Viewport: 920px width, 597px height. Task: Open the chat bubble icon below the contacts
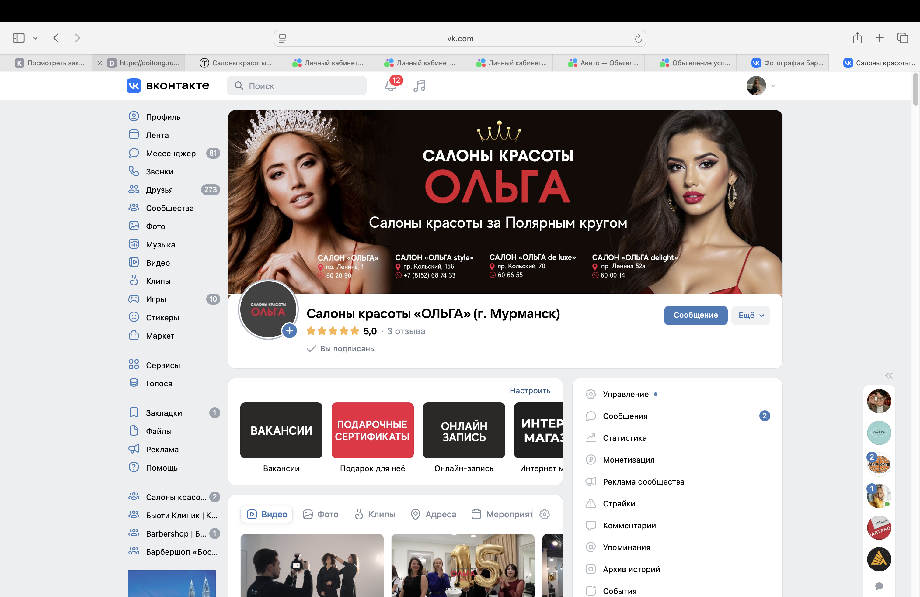coord(879,586)
